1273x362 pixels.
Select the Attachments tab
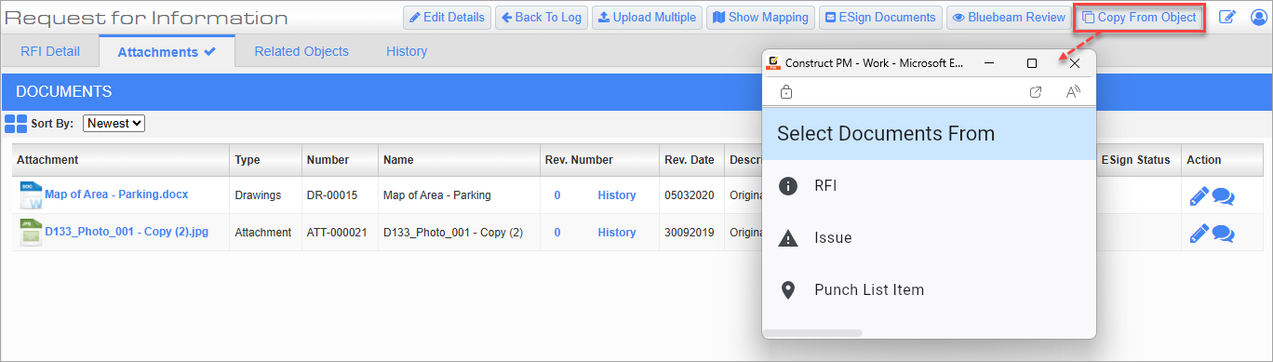tap(167, 52)
